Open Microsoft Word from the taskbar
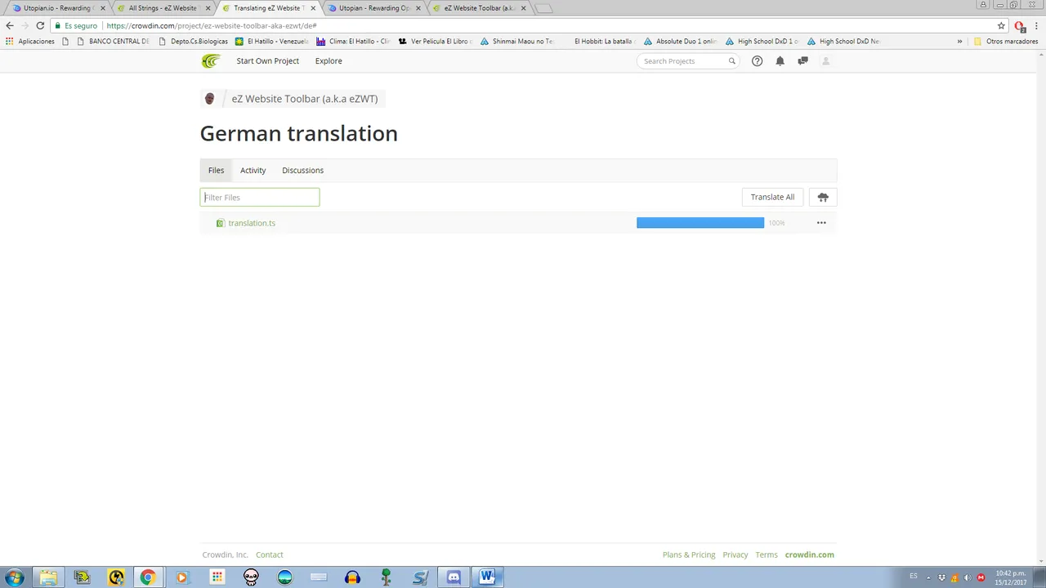 [x=487, y=577]
